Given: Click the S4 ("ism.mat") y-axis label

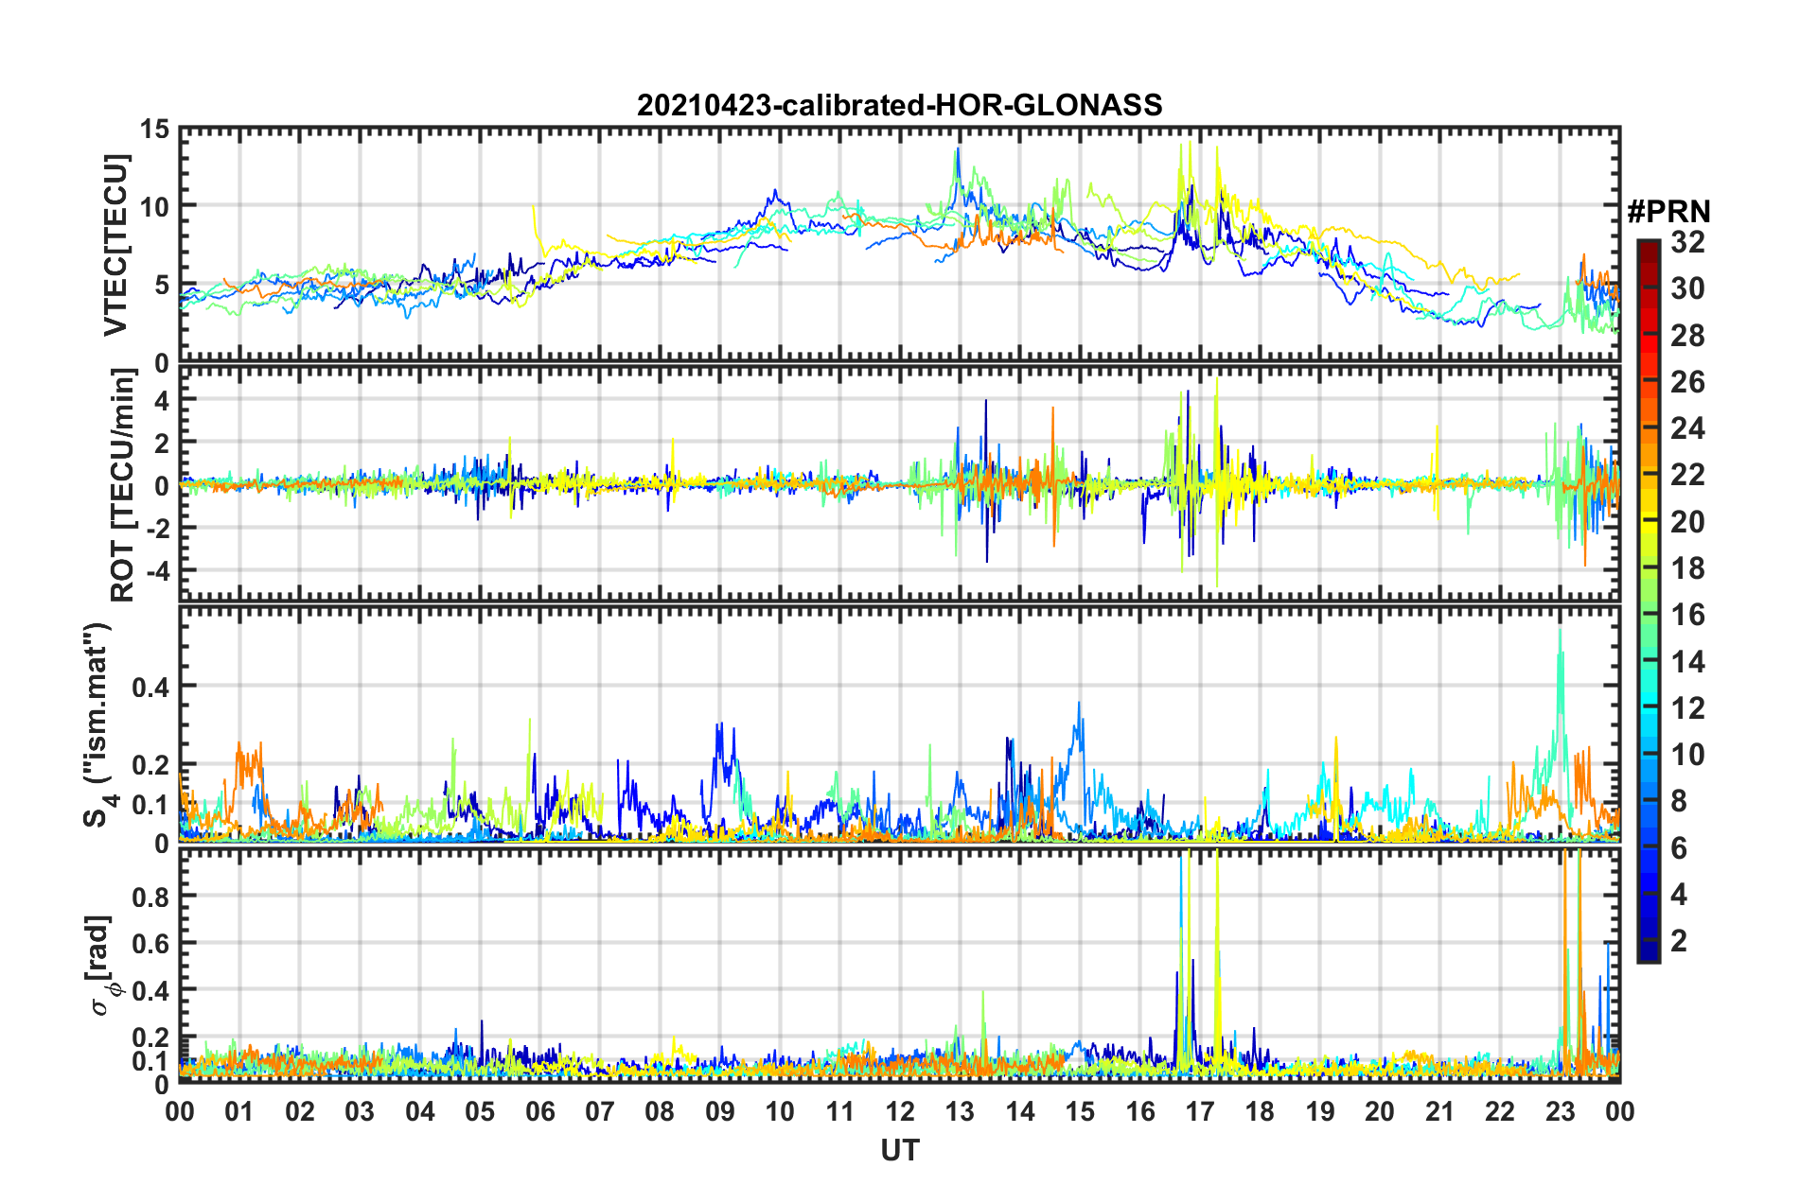Looking at the screenshot, I should [98, 725].
